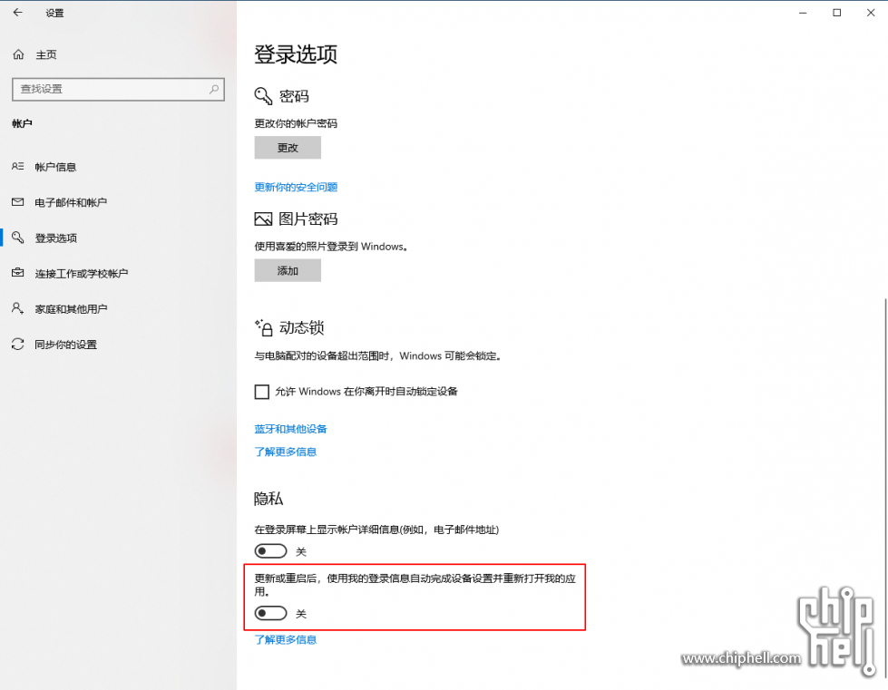Click the 添加 picture password button
Image resolution: width=888 pixels, height=690 pixels.
pos(288,270)
